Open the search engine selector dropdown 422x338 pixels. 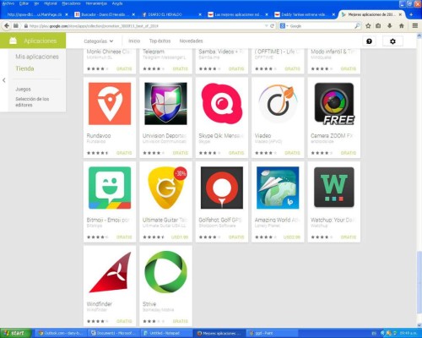[x=284, y=26]
